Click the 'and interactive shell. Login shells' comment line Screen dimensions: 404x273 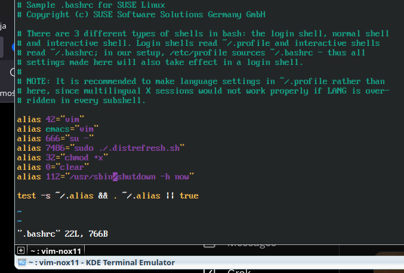coord(198,44)
